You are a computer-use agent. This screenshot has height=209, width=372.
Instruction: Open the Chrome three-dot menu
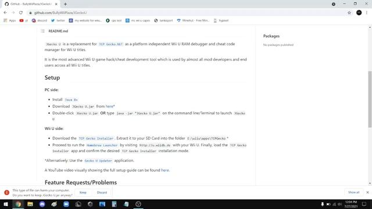[x=367, y=13]
